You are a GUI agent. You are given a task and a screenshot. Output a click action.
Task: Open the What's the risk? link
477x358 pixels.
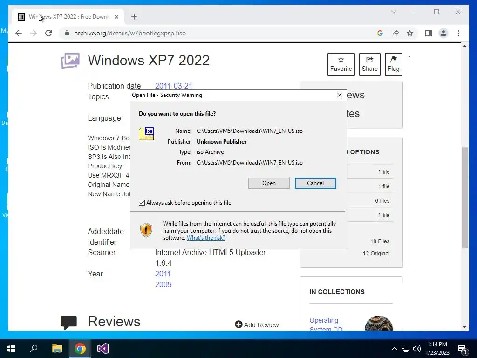pos(206,238)
